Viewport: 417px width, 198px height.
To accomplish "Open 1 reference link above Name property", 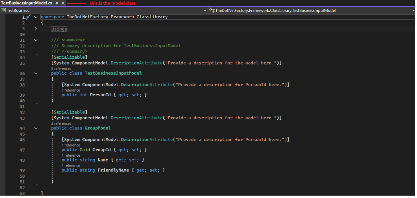I will coord(71,155).
